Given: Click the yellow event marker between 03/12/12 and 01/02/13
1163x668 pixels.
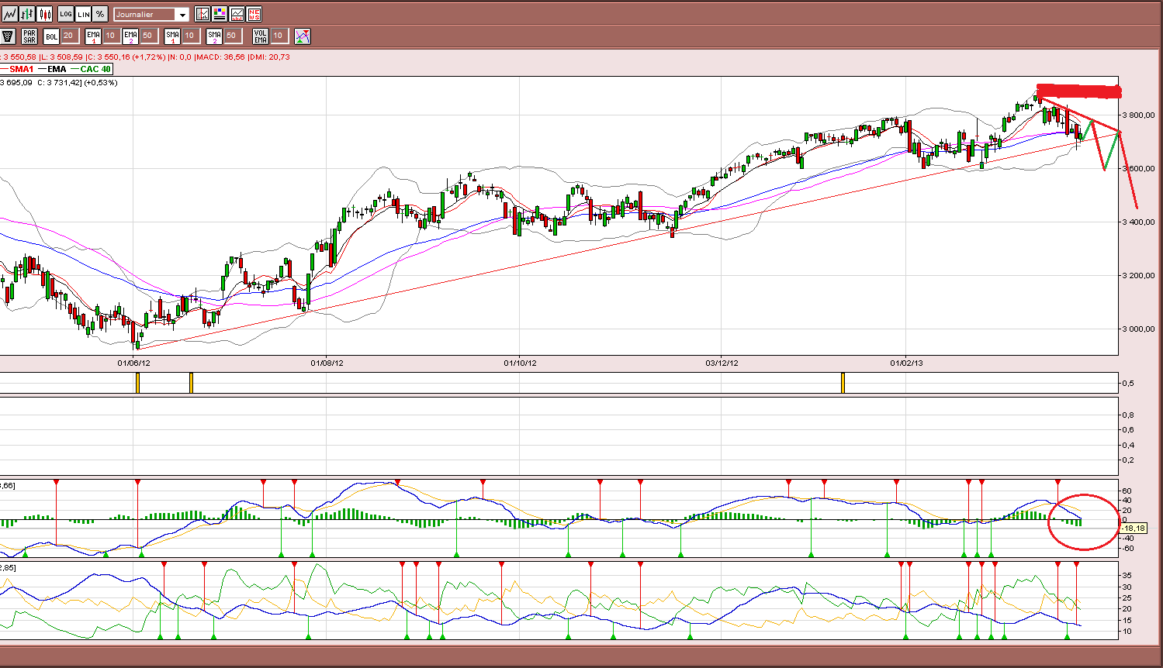Looking at the screenshot, I should point(843,382).
